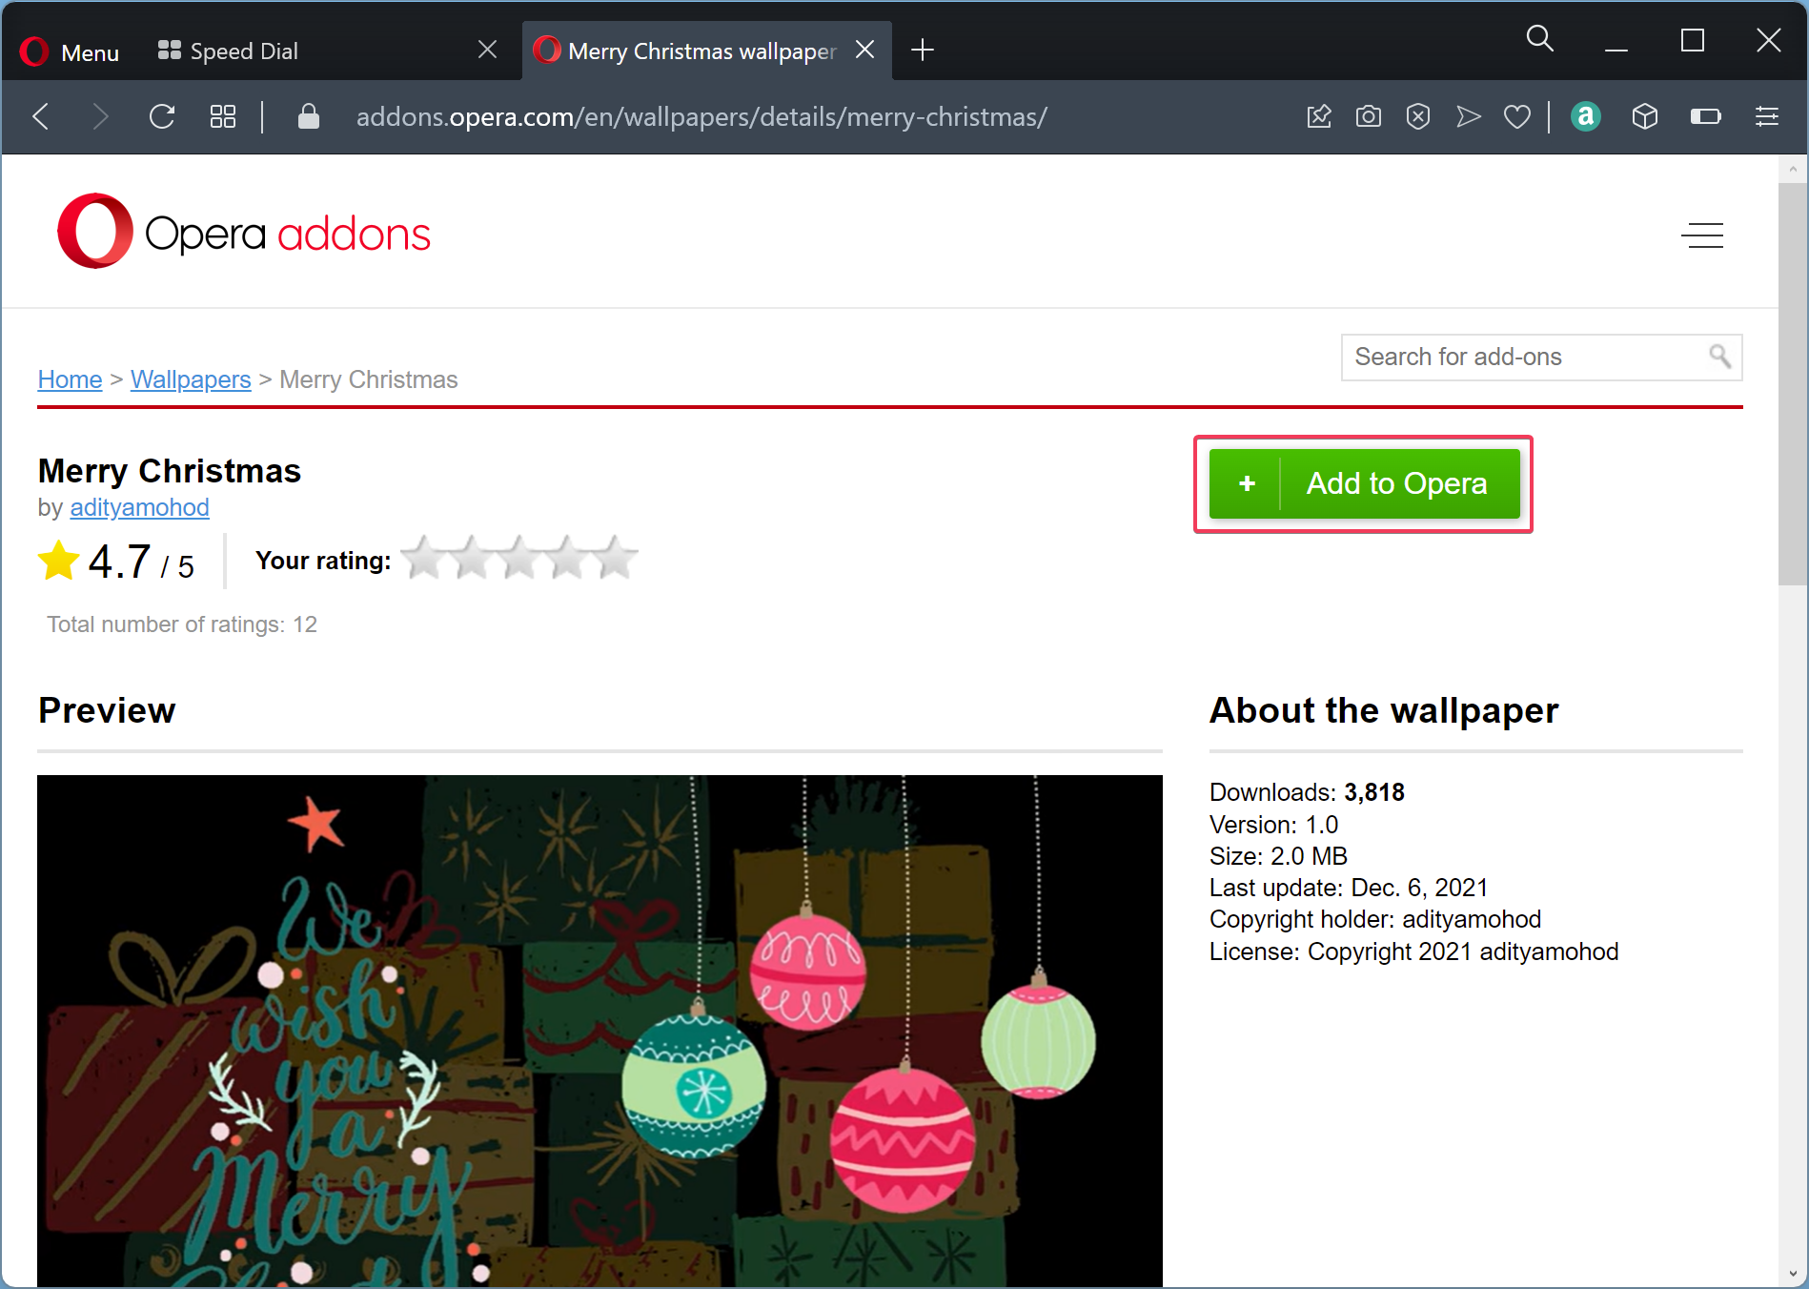
Task: Open Easy Setup sliders icon
Action: [x=1766, y=116]
